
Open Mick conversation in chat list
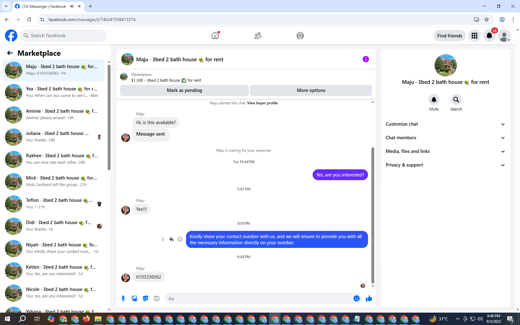53,182
